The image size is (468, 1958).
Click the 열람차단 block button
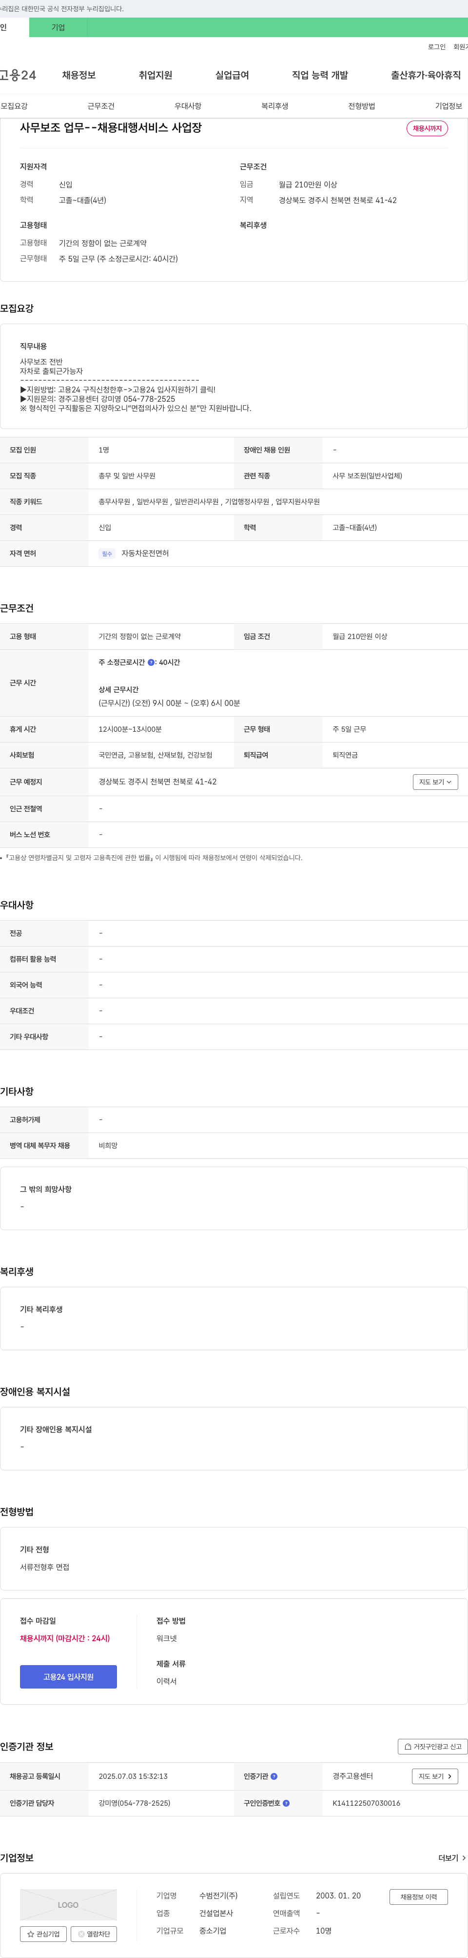pos(94,1934)
